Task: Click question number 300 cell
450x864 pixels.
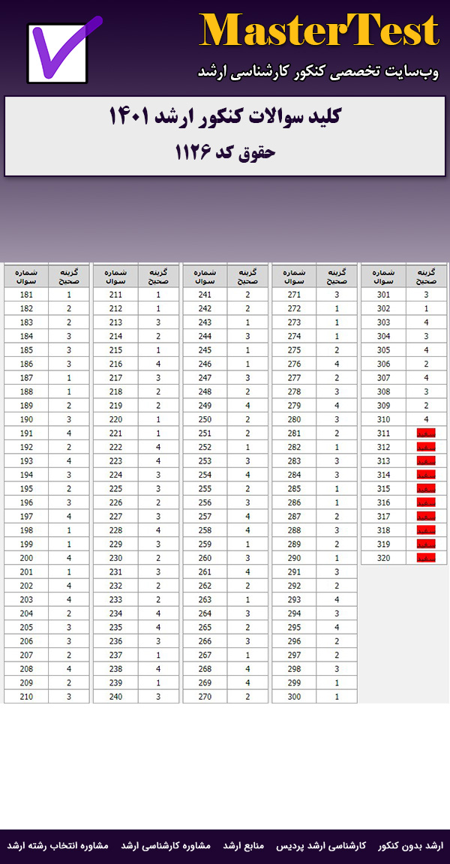Action: tap(294, 697)
